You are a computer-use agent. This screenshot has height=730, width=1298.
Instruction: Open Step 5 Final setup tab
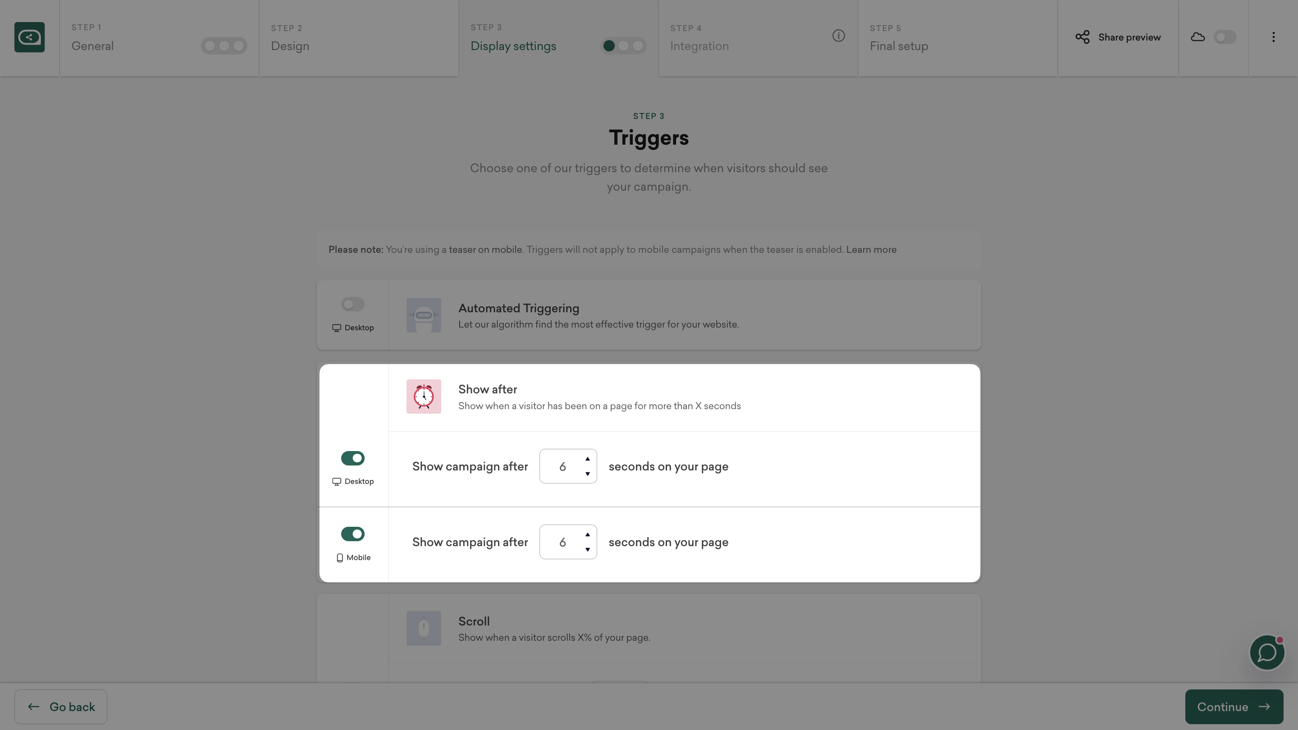(x=957, y=38)
